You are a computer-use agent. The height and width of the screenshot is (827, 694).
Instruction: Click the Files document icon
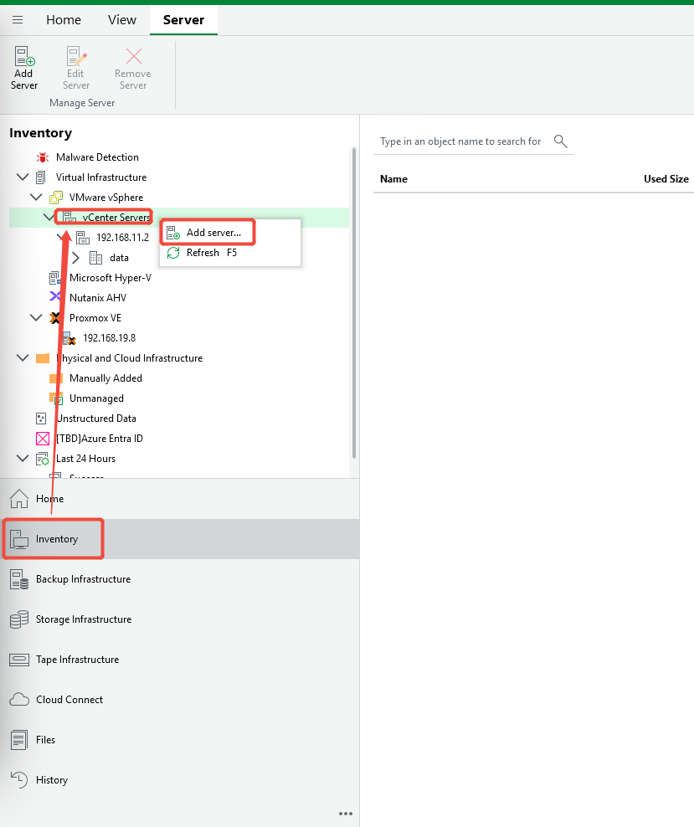(x=19, y=739)
